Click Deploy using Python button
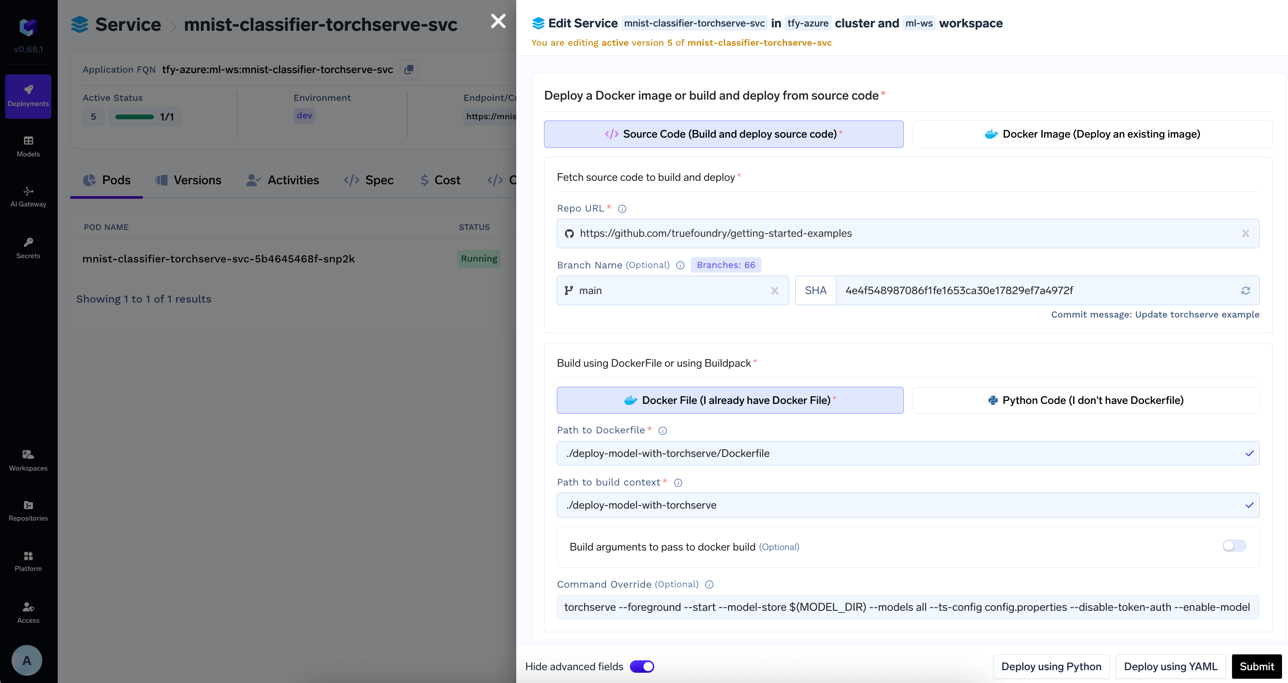Viewport: 1288px width, 683px height. [1051, 666]
